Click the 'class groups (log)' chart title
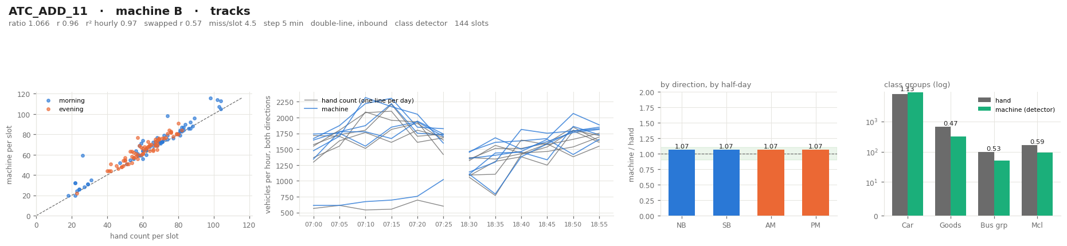Image resolution: width=1067 pixels, height=246 pixels. click(x=917, y=85)
